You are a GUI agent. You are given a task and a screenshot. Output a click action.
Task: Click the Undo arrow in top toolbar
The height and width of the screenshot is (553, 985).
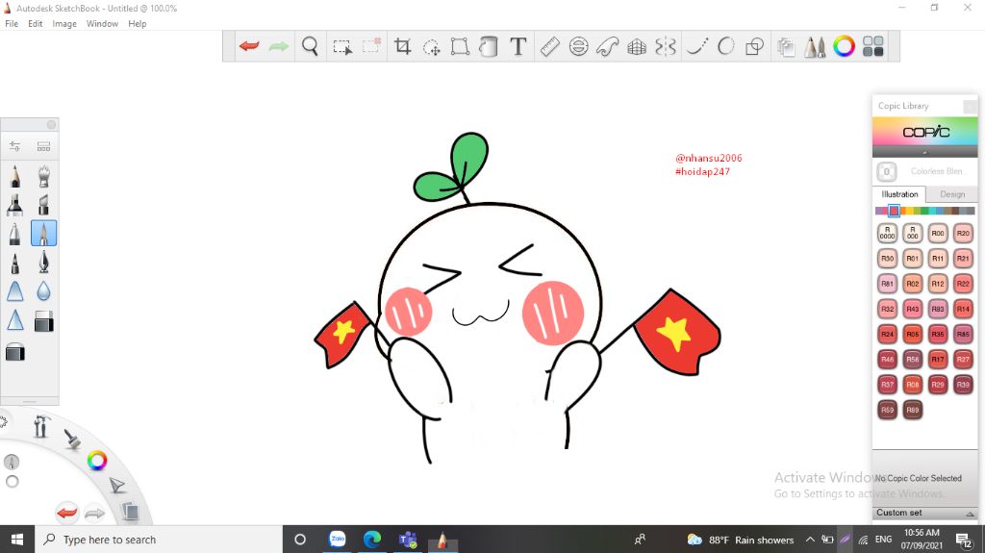point(249,46)
